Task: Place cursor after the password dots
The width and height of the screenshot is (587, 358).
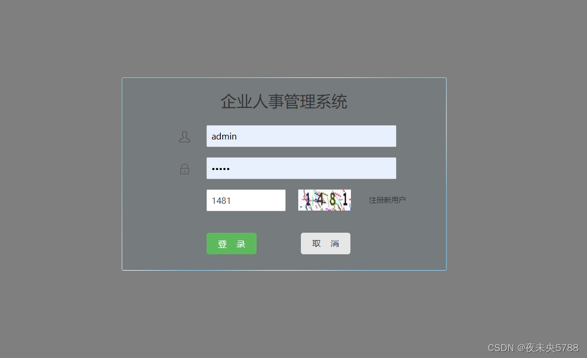Action: click(230, 168)
